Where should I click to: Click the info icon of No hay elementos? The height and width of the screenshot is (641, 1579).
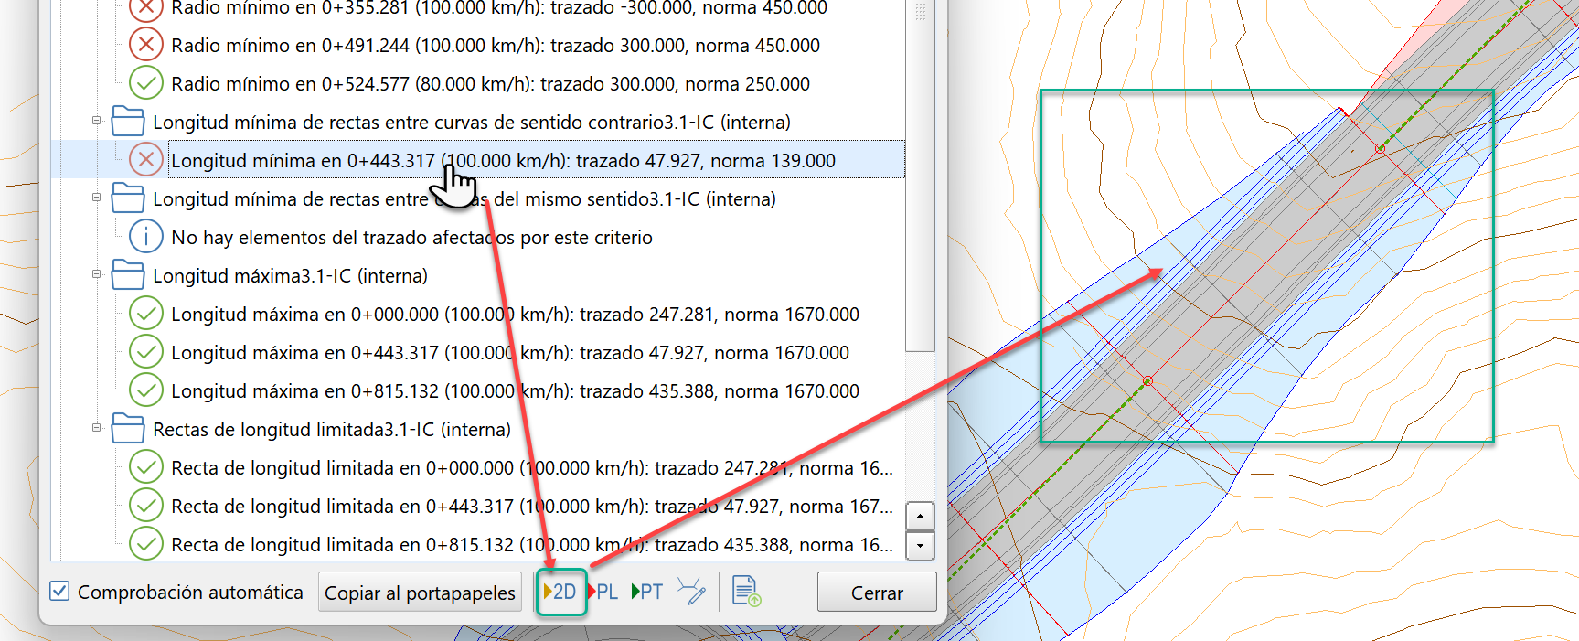145,236
